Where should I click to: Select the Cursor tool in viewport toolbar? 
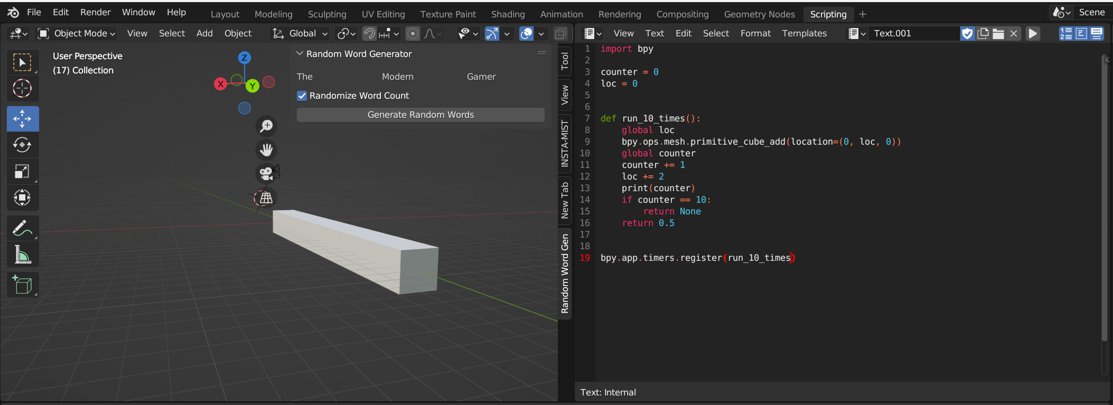point(22,88)
